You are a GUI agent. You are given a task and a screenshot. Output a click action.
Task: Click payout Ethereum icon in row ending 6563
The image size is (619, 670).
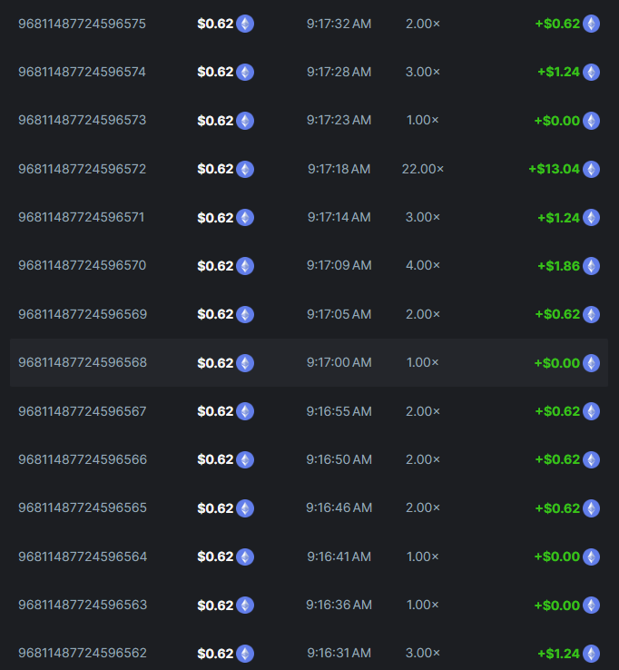click(592, 606)
